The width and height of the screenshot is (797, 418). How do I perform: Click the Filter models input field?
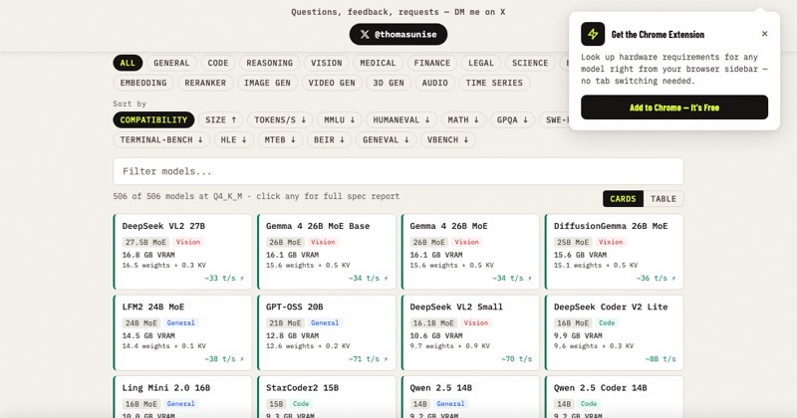pyautogui.click(x=398, y=171)
